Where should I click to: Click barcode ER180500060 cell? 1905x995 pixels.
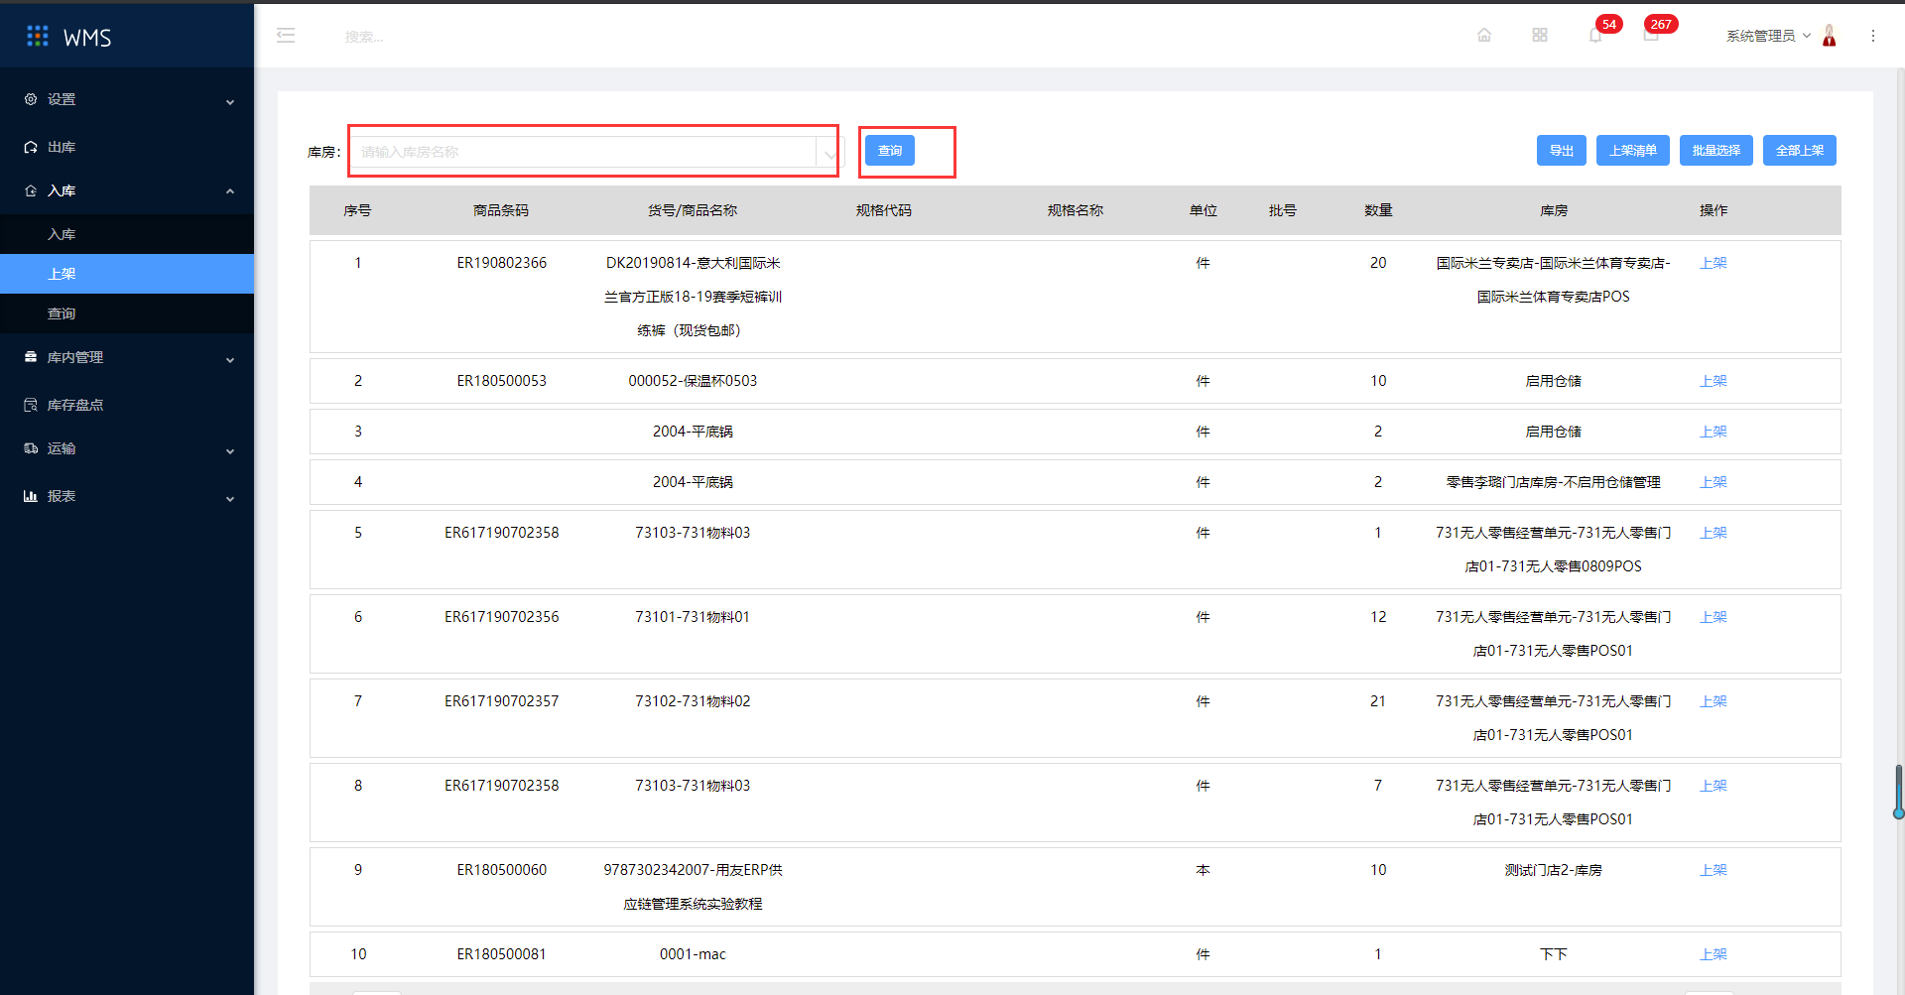point(501,870)
